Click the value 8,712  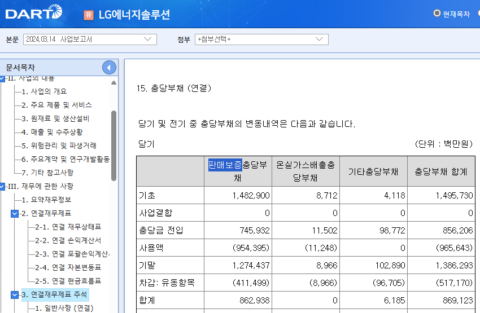point(327,196)
